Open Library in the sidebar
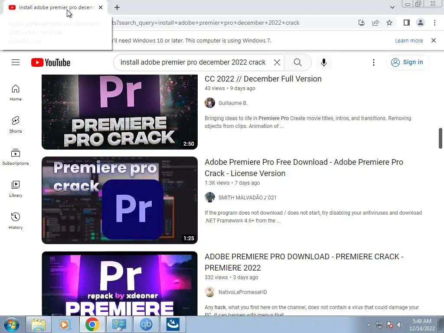This screenshot has width=444, height=333. [x=16, y=189]
